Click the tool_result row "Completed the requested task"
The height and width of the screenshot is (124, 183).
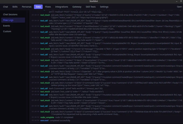(x=107, y=113)
